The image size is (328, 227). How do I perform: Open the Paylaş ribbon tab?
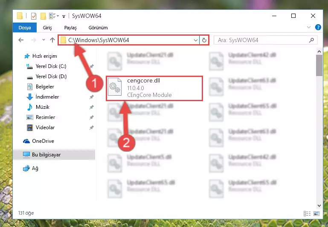(70, 28)
